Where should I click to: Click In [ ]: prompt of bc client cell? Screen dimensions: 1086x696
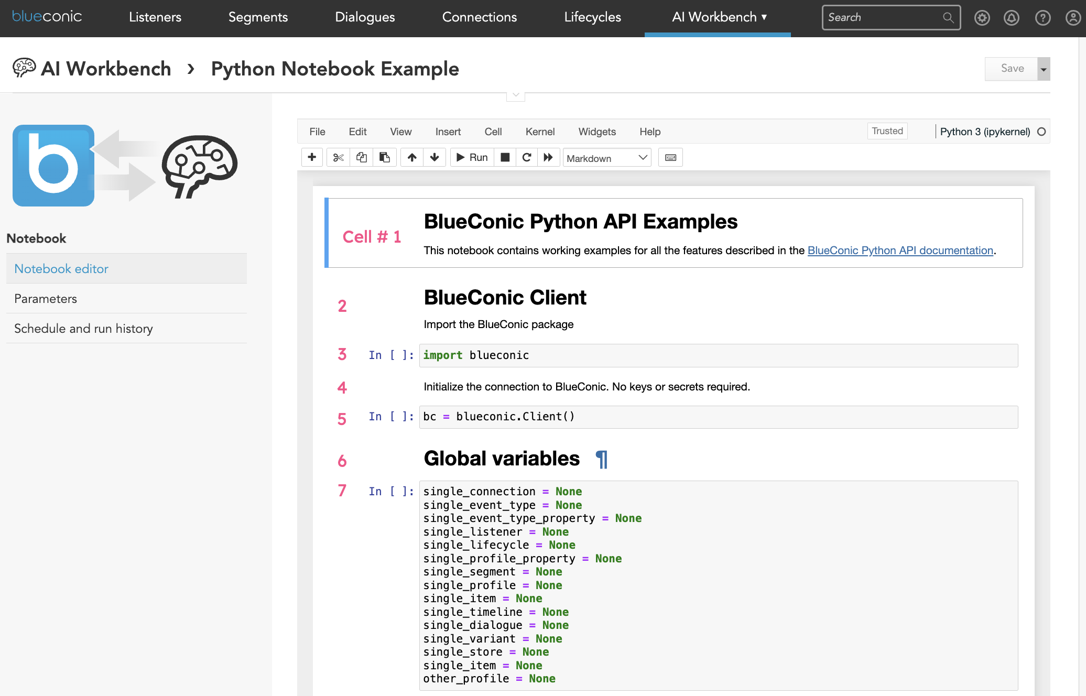[391, 417]
